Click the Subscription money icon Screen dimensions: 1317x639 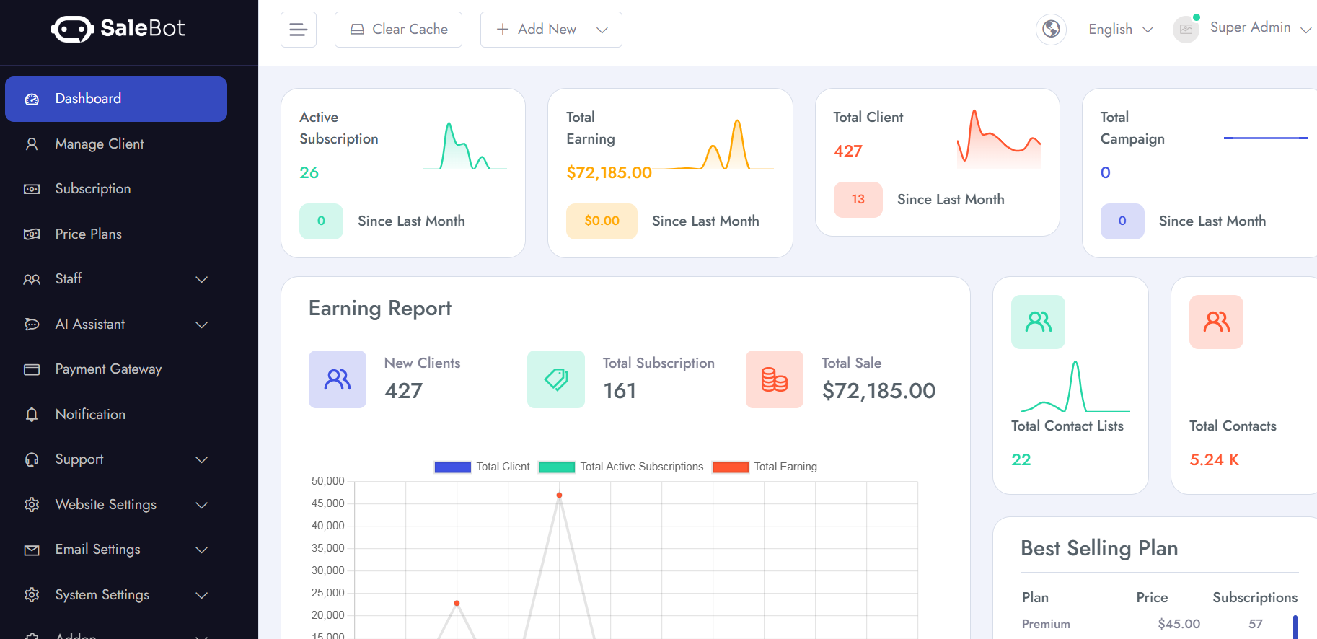pos(32,189)
